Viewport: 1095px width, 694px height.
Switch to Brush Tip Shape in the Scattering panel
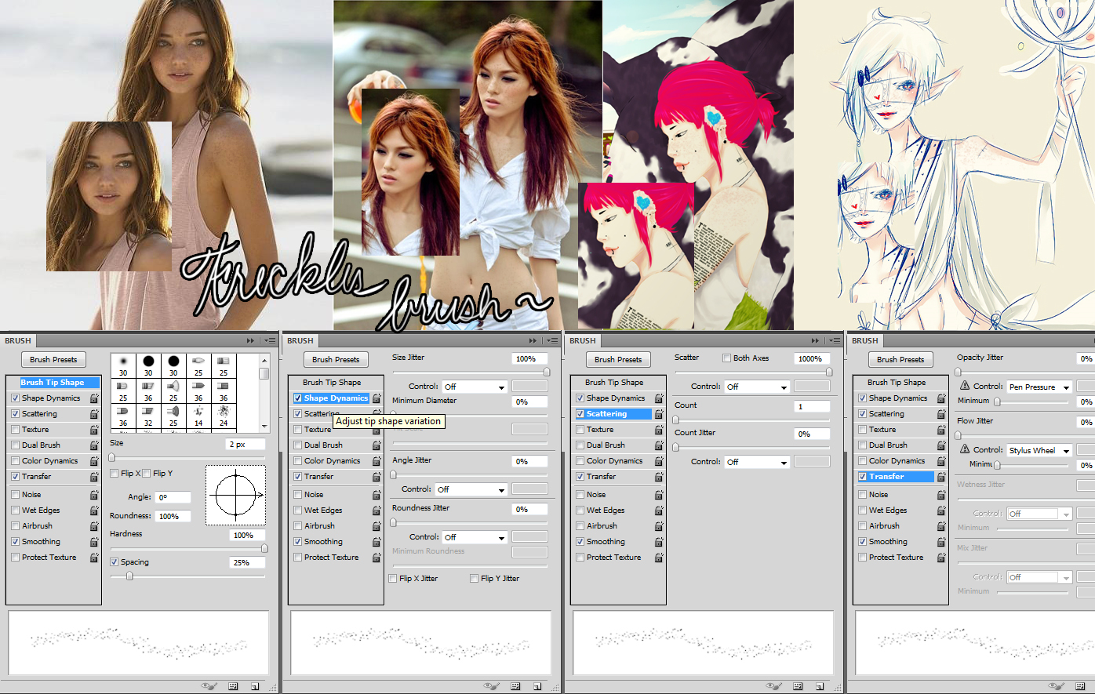coord(613,383)
